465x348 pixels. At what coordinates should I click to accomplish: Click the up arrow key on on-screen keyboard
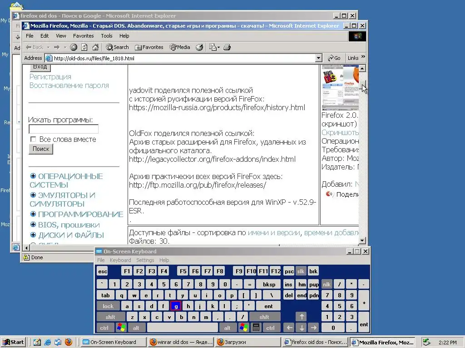302,317
